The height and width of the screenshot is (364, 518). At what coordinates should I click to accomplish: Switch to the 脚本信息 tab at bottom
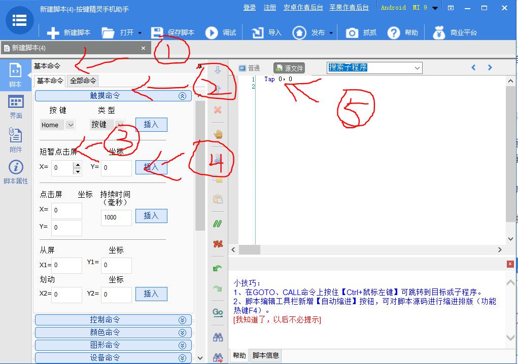click(265, 355)
